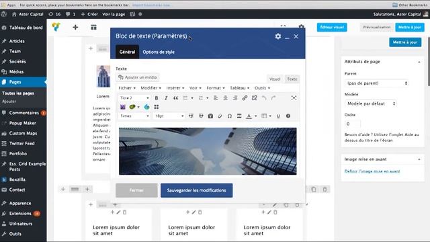Undo the last edit
The height and width of the screenshot is (242, 430).
coord(264,98)
